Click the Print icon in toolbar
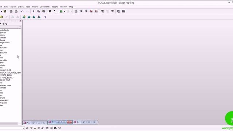 11,11
